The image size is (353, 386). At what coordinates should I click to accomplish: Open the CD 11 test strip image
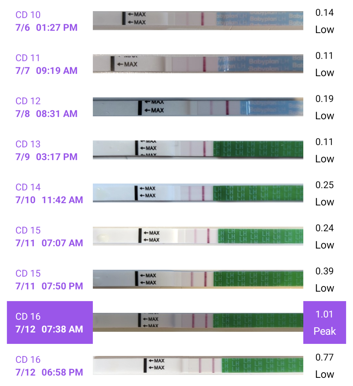(198, 64)
